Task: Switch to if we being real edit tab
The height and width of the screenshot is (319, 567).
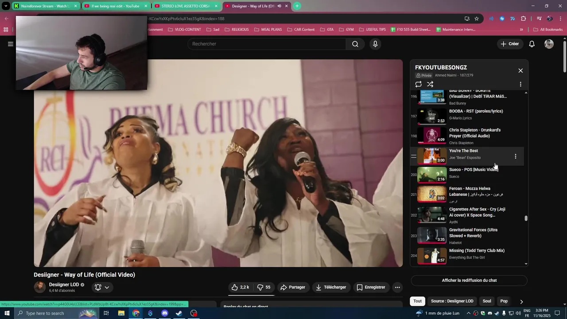Action: pyautogui.click(x=116, y=6)
